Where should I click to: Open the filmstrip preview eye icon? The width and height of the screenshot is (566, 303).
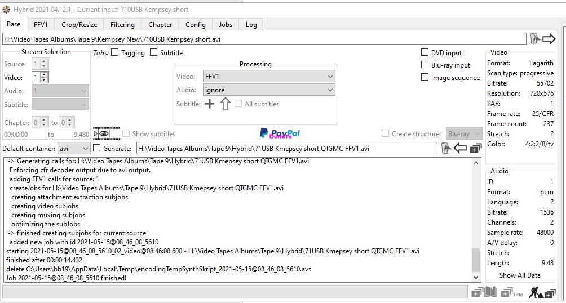click(x=107, y=134)
